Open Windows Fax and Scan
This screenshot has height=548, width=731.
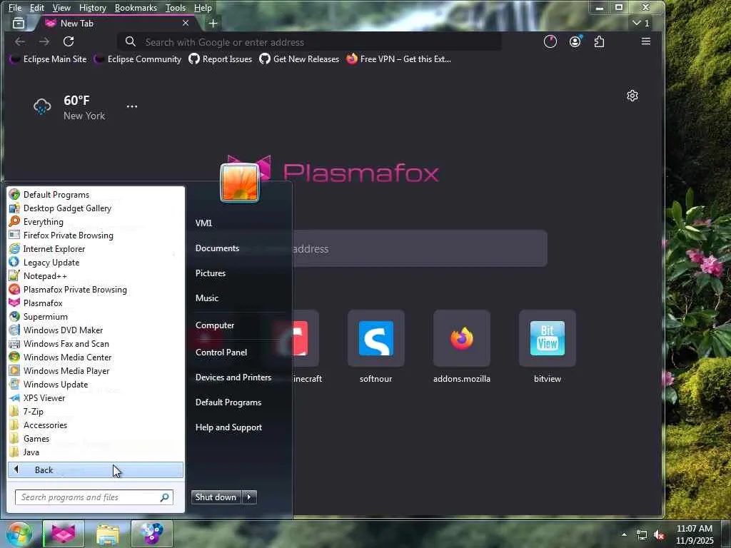[66, 343]
